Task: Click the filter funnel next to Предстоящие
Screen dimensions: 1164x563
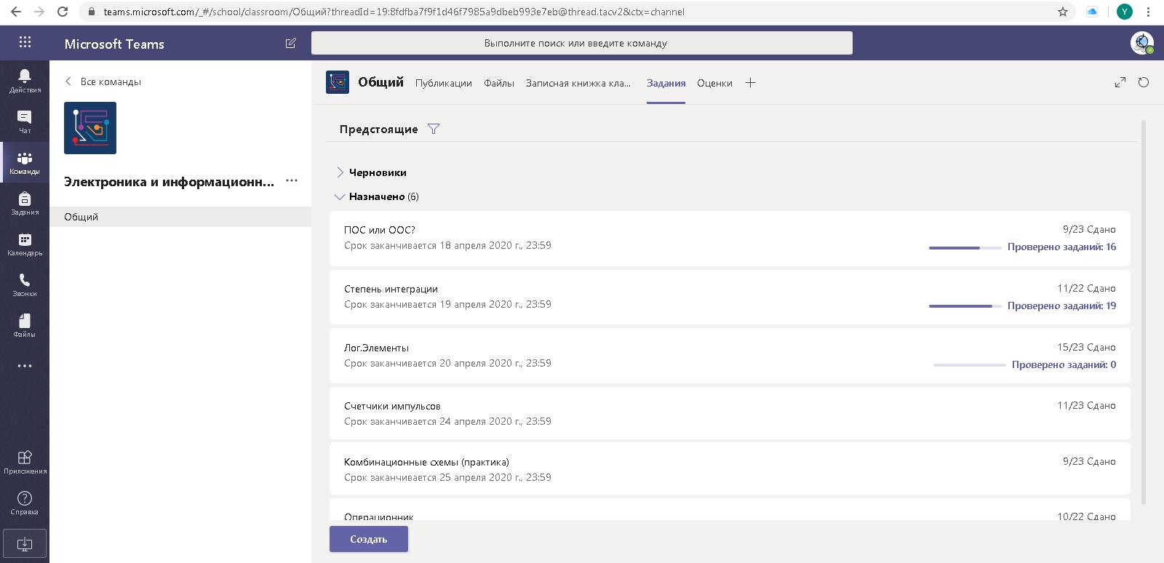Action: [x=434, y=129]
